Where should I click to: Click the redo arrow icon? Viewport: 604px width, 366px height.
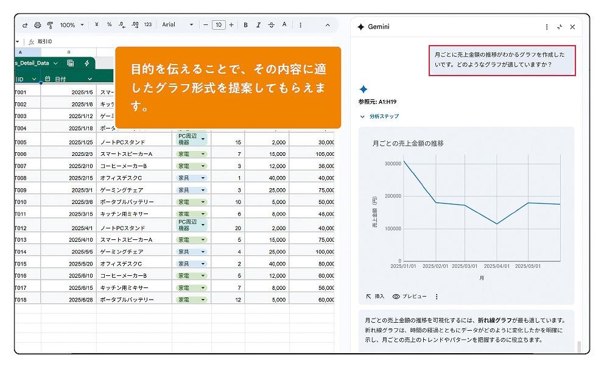click(x=25, y=25)
